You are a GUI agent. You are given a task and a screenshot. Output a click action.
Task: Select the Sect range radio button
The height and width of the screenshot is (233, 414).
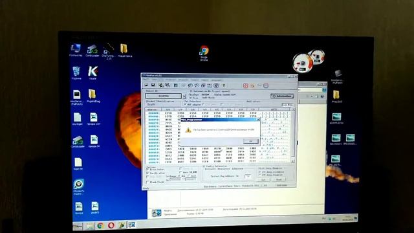(x=189, y=176)
